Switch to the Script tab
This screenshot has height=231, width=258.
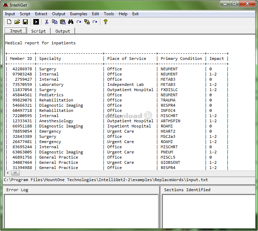pos(39,31)
